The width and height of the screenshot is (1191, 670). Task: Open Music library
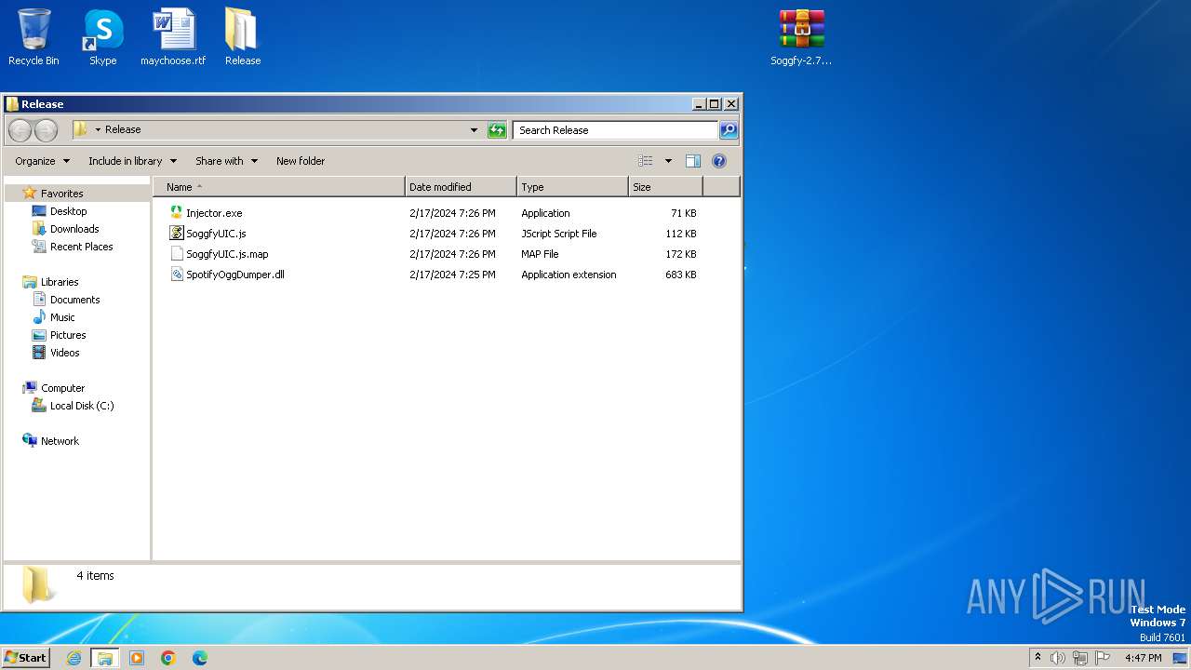[62, 317]
